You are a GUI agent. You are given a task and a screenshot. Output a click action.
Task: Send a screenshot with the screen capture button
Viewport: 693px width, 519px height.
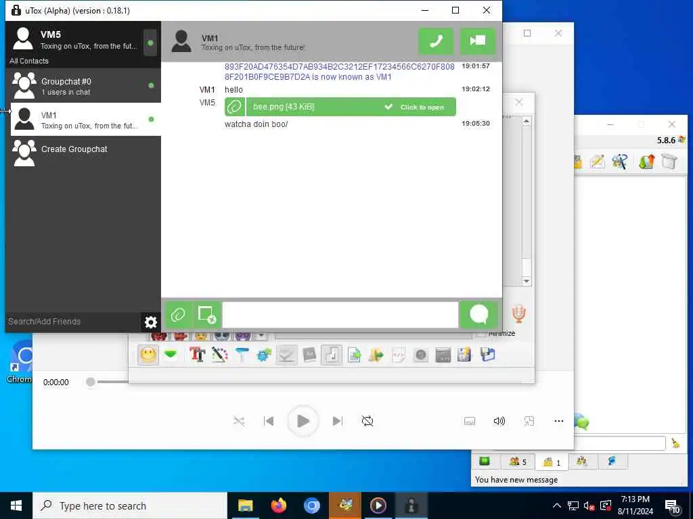tap(207, 315)
